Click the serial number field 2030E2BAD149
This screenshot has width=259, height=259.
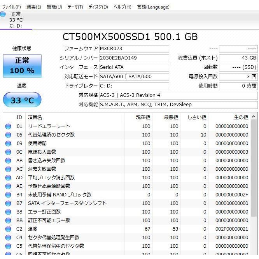134,58
